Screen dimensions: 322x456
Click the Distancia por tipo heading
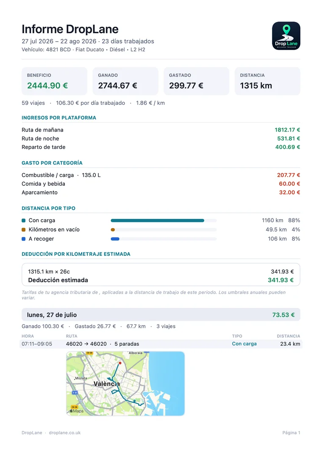pyautogui.click(x=48, y=208)
